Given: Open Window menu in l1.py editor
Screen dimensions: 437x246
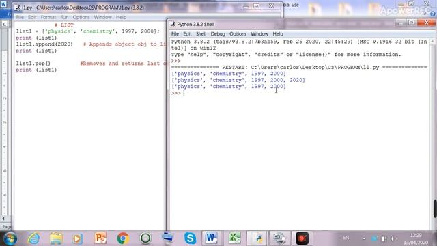Looking at the screenshot, I should point(102,17).
